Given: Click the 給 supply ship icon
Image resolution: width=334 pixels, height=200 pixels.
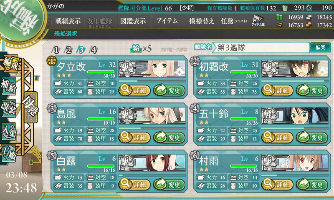Looking at the screenshot, I should [x=136, y=48].
